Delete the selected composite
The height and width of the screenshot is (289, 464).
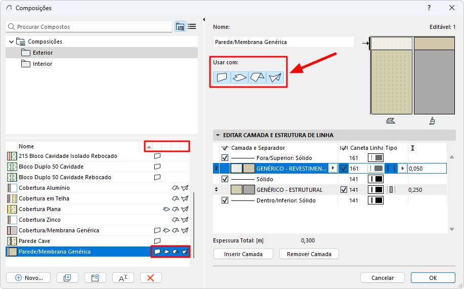(151, 278)
